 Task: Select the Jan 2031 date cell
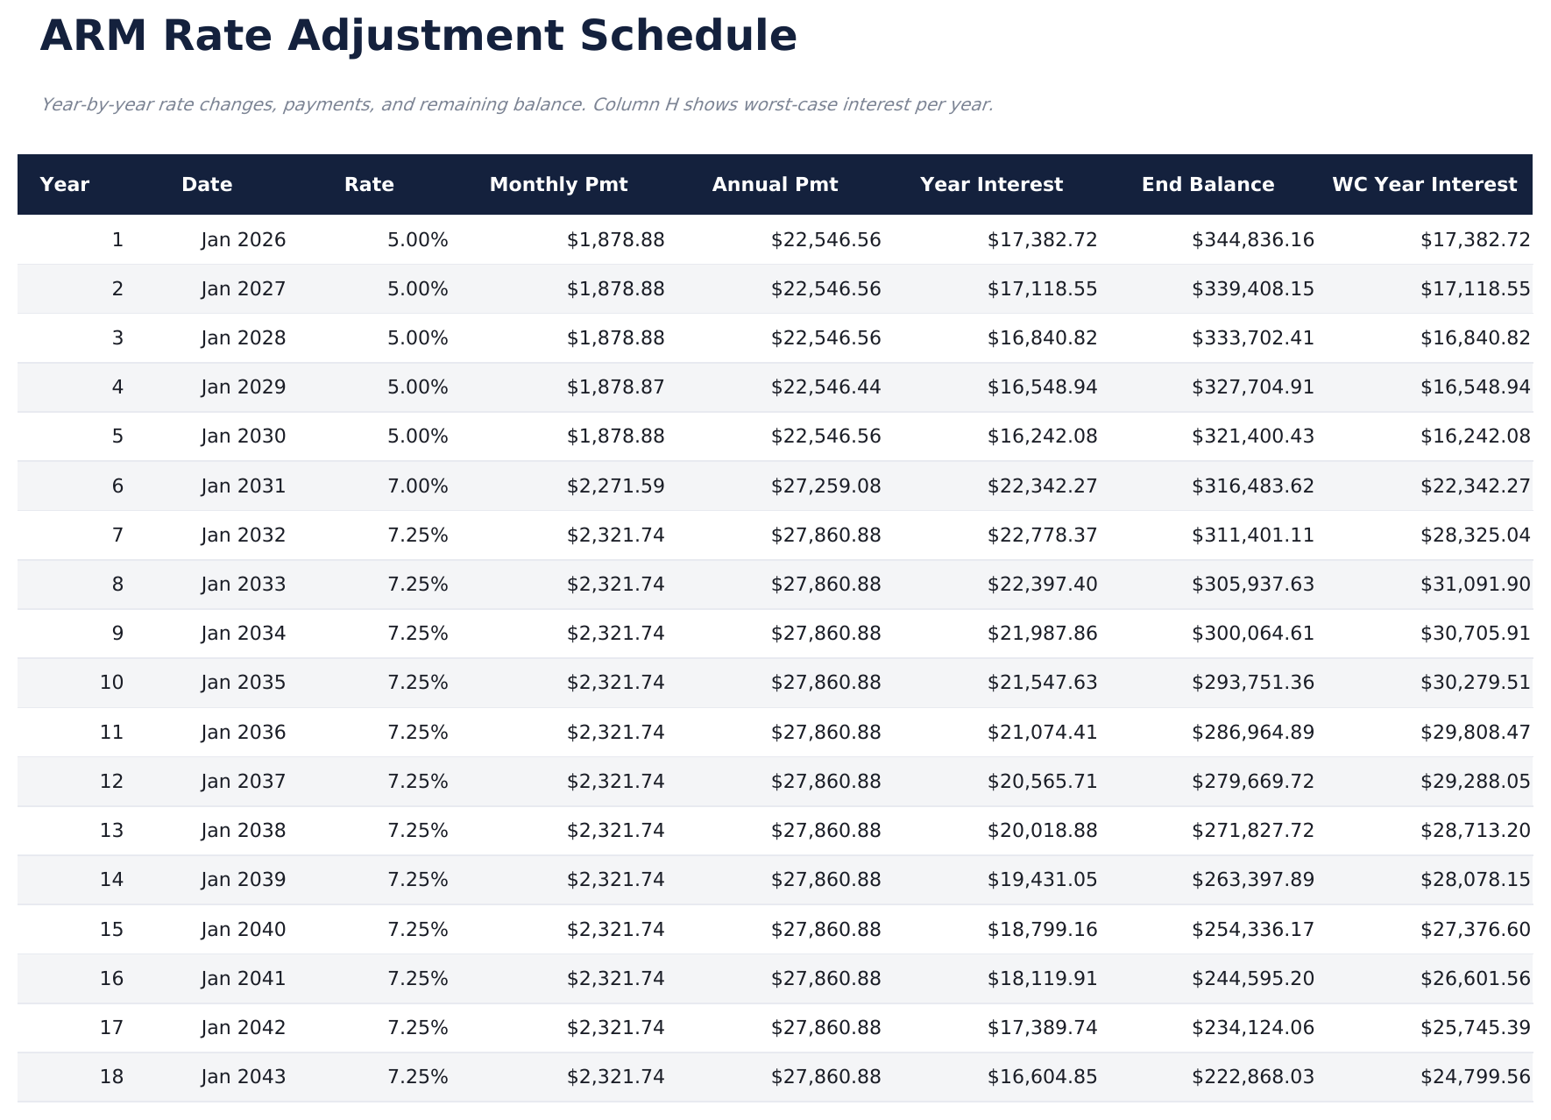click(x=243, y=486)
